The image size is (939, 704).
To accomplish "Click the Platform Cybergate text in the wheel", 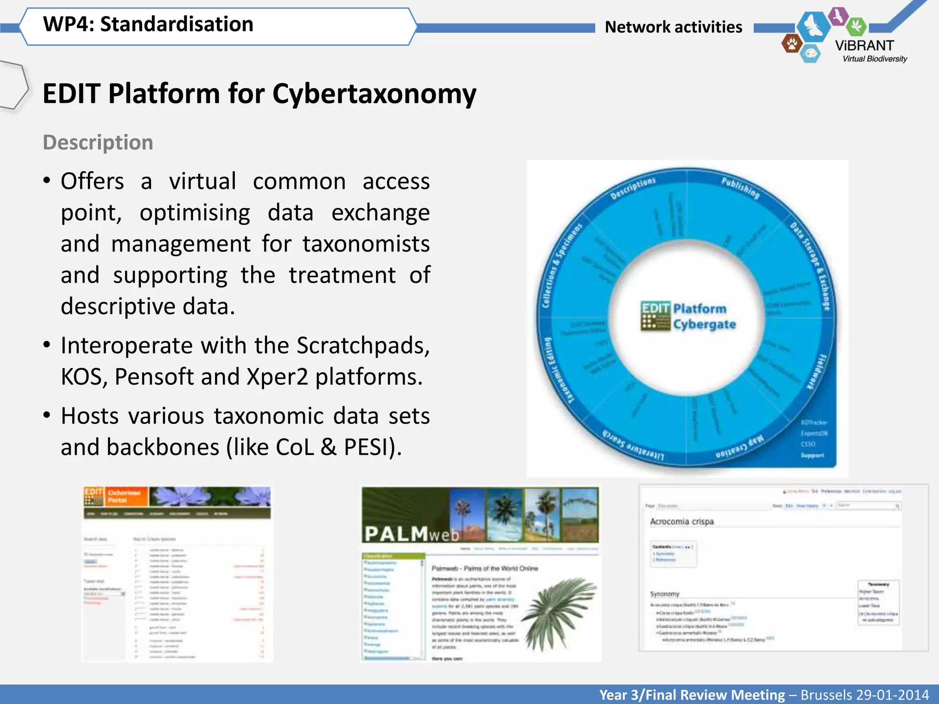I will (x=704, y=316).
